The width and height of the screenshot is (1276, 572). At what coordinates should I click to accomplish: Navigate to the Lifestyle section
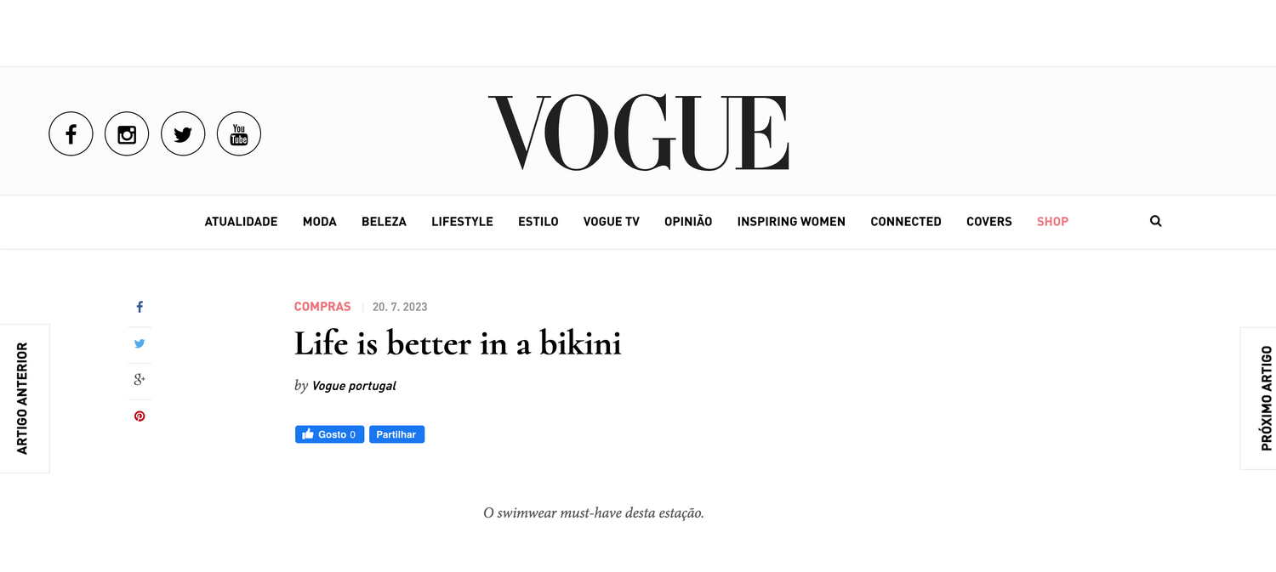tap(462, 222)
